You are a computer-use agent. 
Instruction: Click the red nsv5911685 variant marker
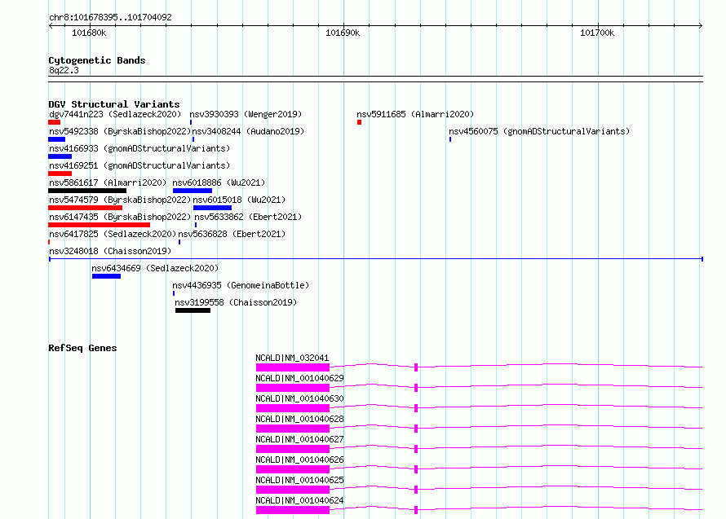pos(359,122)
